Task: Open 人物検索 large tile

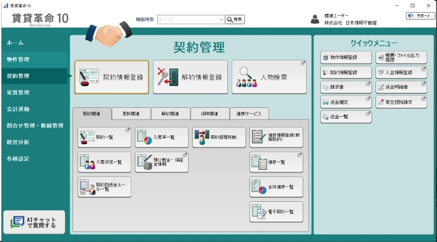Action: point(269,77)
